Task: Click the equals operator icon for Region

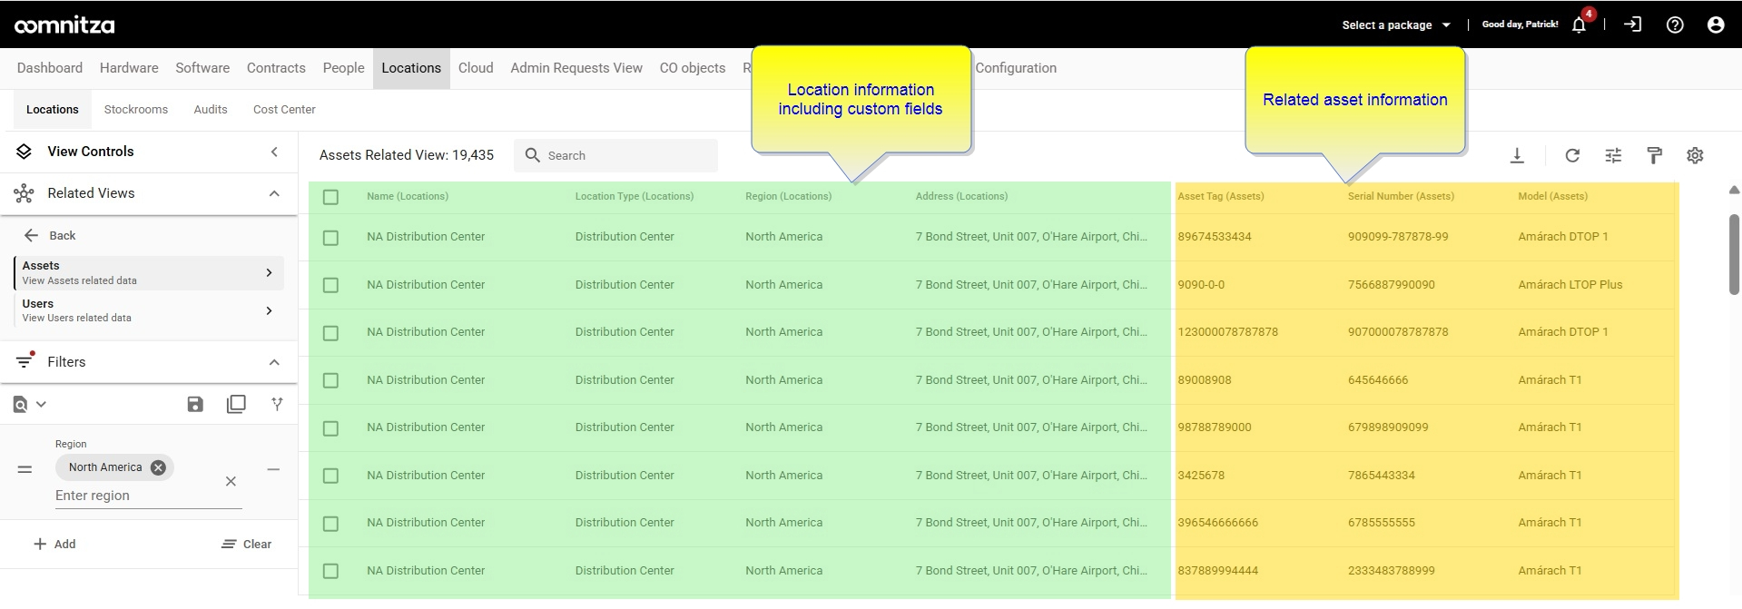Action: (x=25, y=469)
